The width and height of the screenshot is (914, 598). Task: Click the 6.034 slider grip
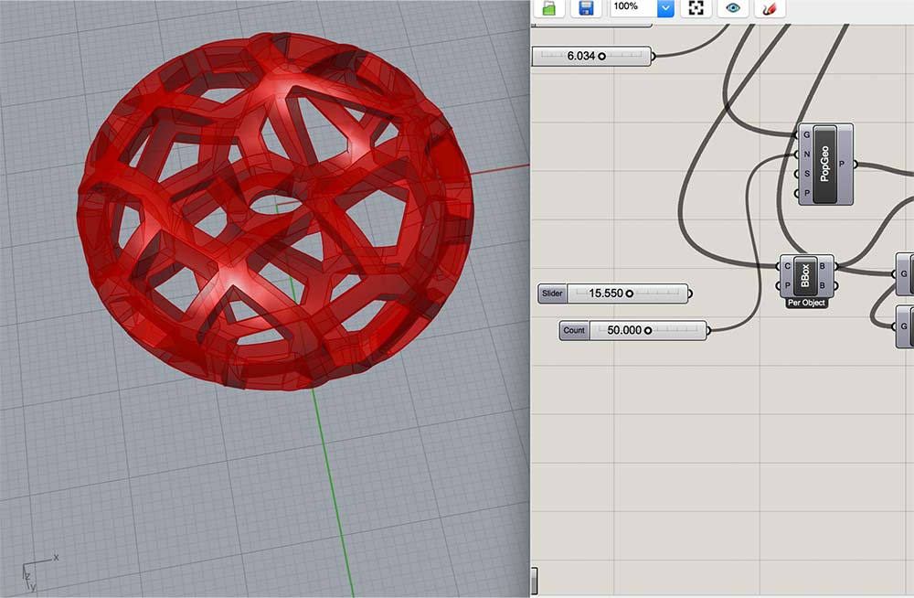[601, 56]
